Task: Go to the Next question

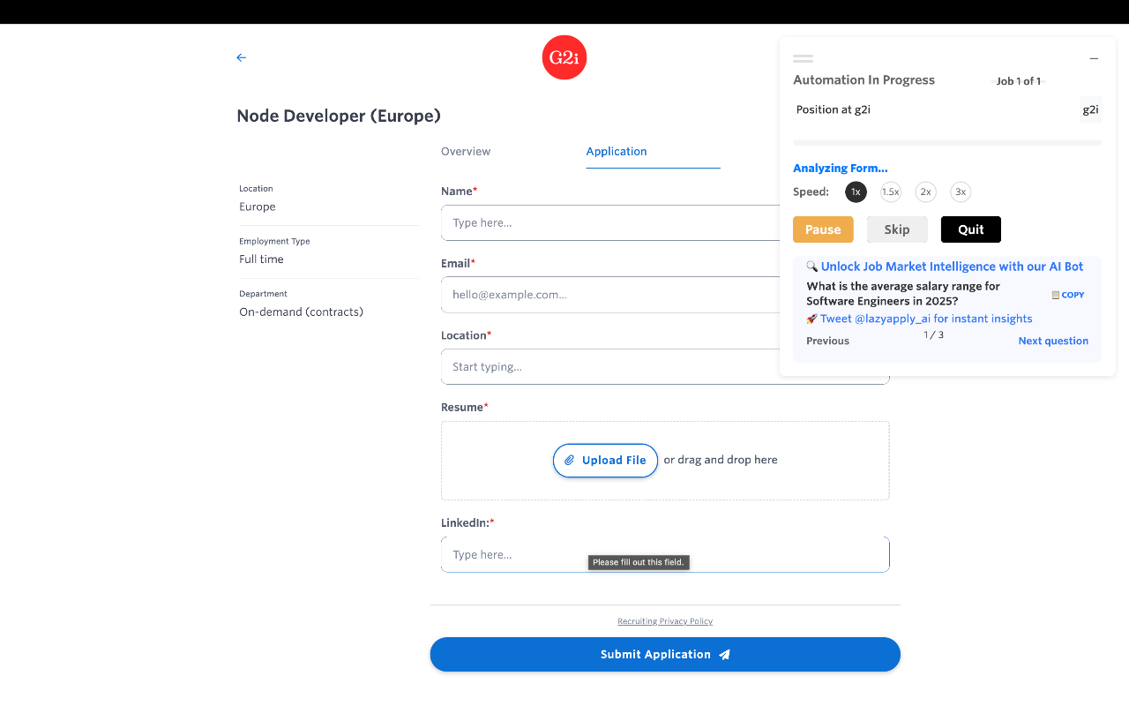Action: click(1053, 341)
